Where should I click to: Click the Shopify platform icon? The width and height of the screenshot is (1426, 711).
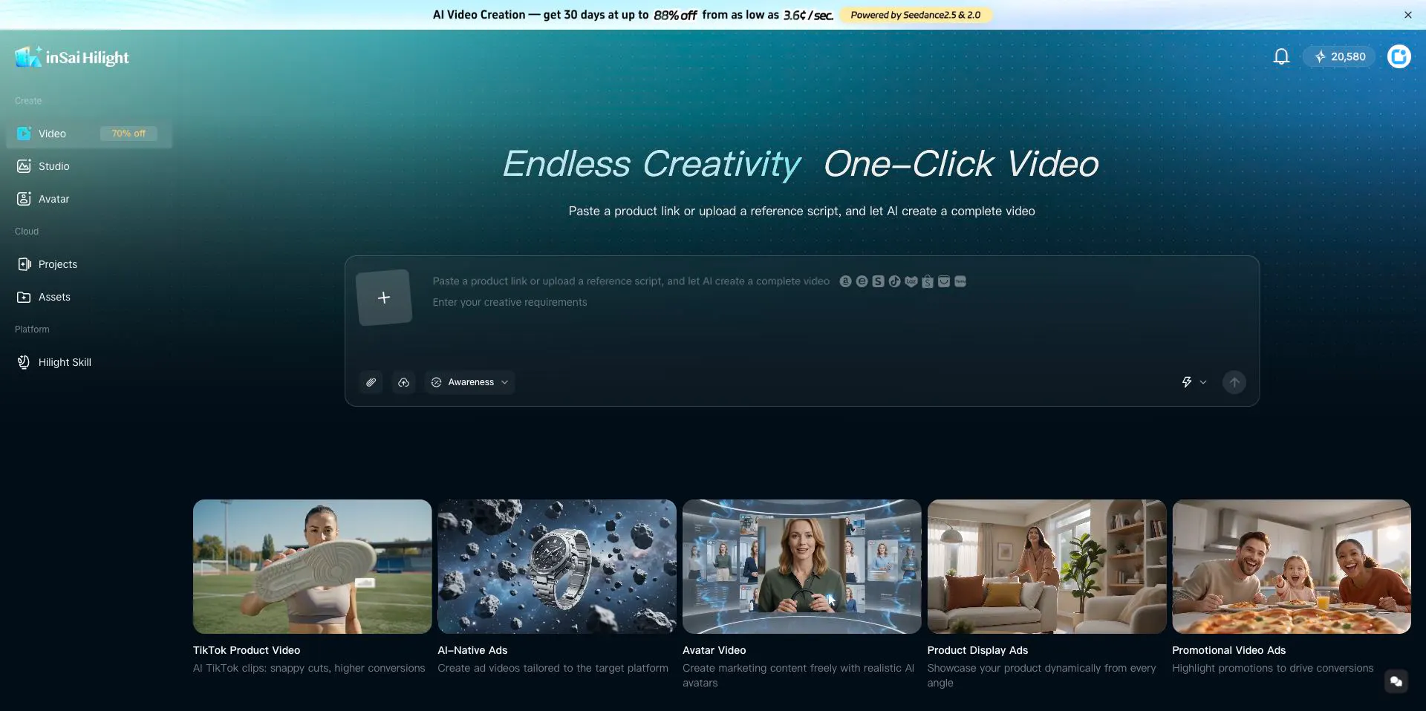tap(878, 281)
